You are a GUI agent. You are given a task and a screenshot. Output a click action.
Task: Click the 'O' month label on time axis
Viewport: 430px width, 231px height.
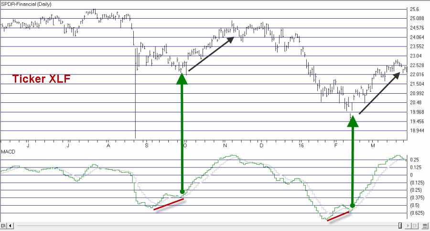click(x=185, y=145)
